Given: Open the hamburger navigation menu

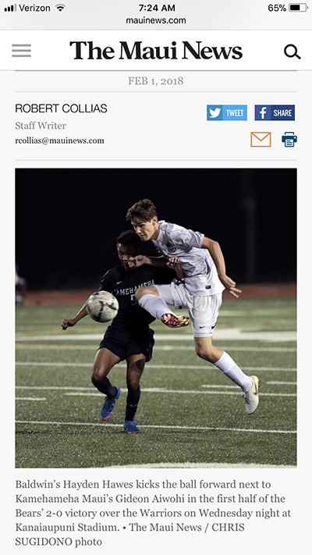Looking at the screenshot, I should [21, 51].
